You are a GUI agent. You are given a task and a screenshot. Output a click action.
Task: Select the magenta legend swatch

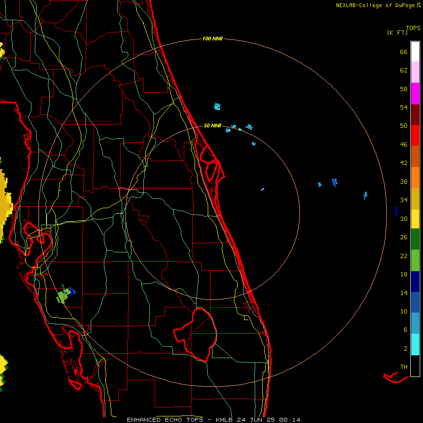(x=415, y=94)
